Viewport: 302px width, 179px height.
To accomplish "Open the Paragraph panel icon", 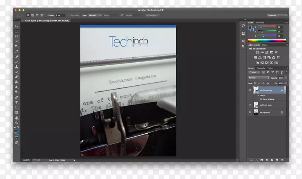I will click(x=243, y=46).
